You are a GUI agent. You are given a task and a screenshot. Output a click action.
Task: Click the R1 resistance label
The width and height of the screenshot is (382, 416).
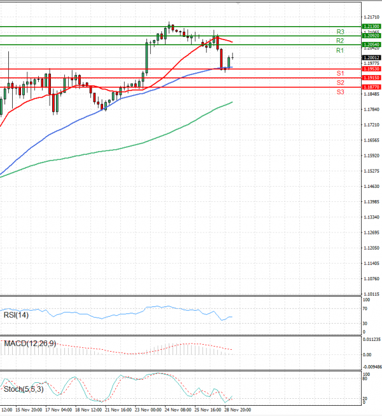tap(340, 50)
